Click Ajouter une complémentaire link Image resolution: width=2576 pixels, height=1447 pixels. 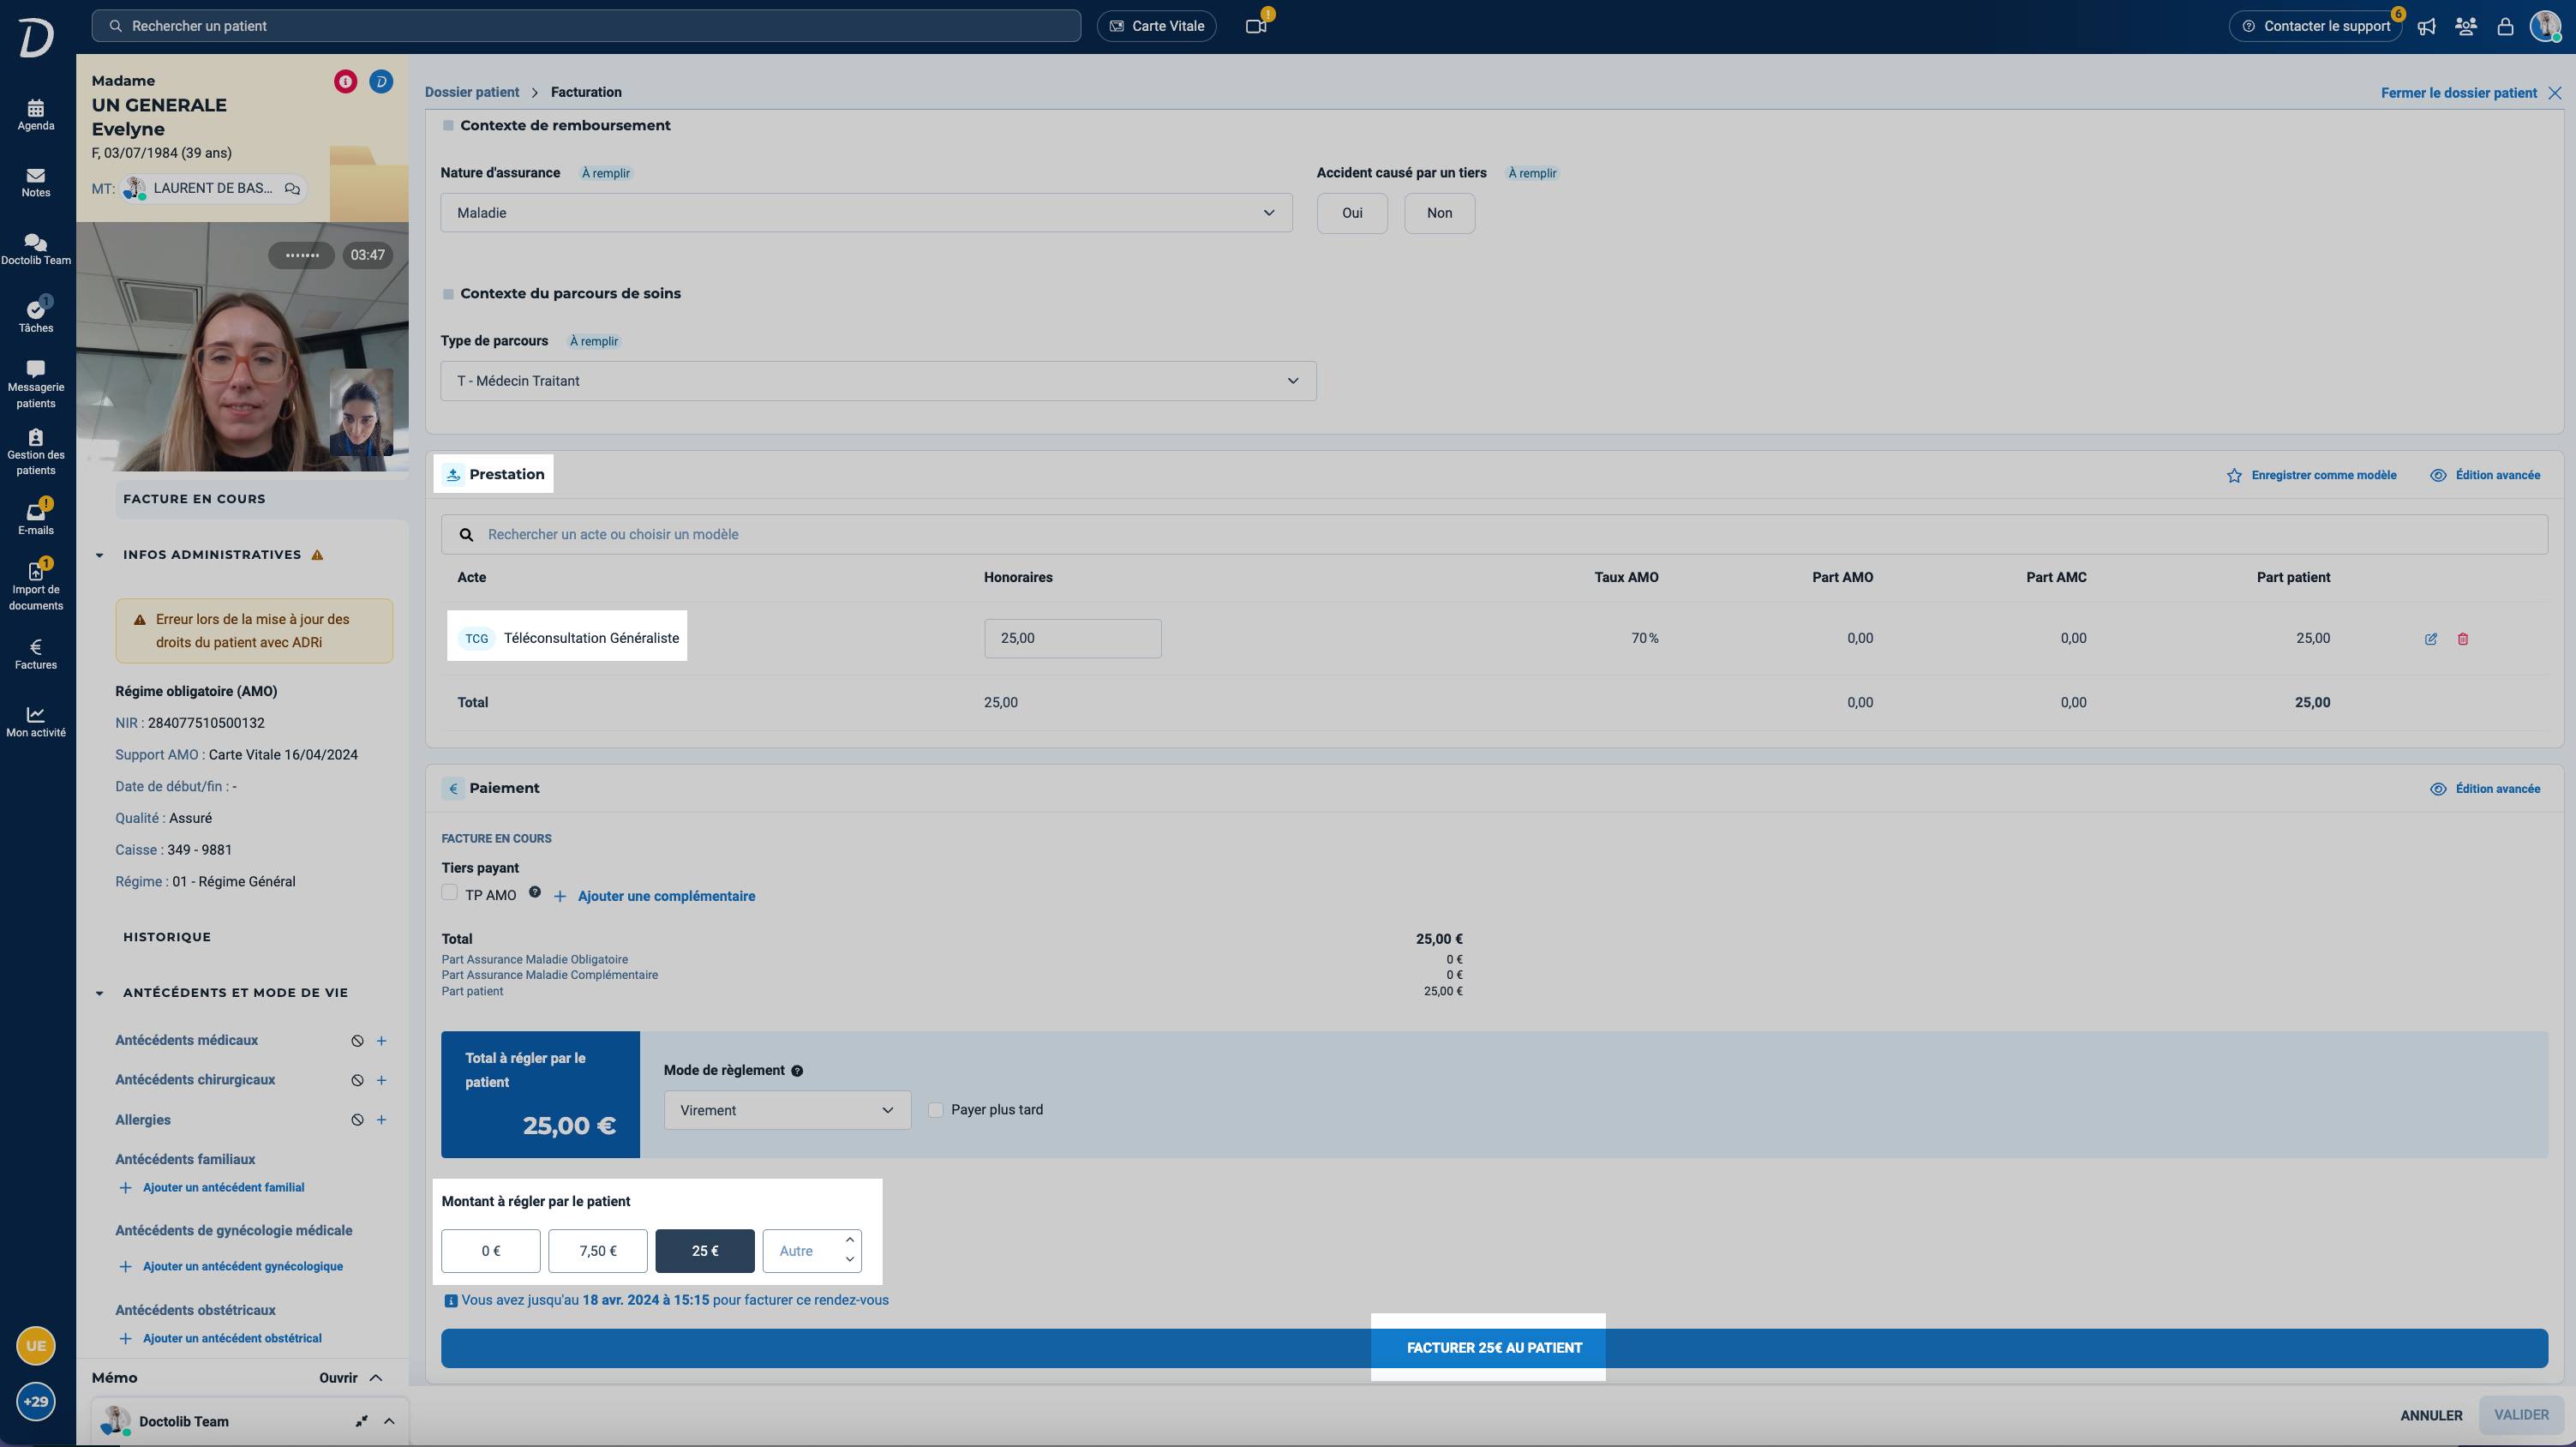coord(666,896)
